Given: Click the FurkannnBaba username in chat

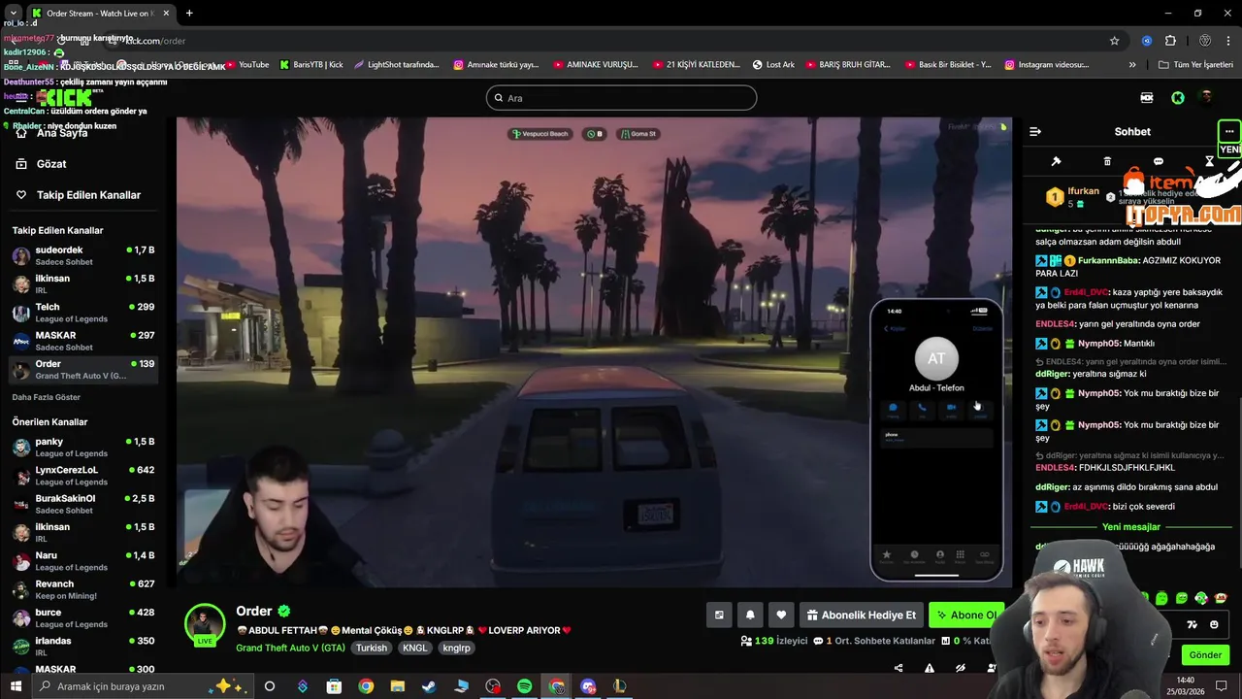Looking at the screenshot, I should (x=1109, y=261).
